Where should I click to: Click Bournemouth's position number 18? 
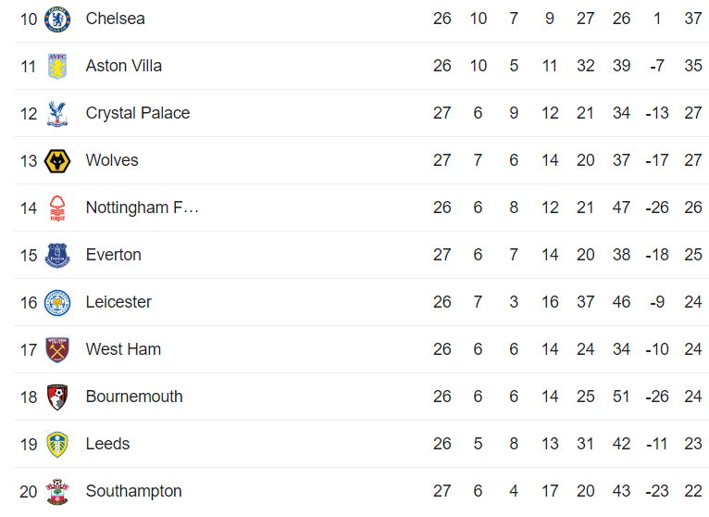tap(29, 397)
